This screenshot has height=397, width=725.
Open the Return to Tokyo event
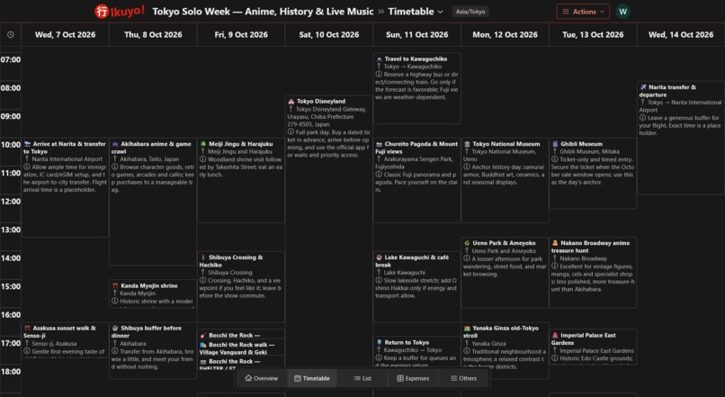tap(416, 353)
